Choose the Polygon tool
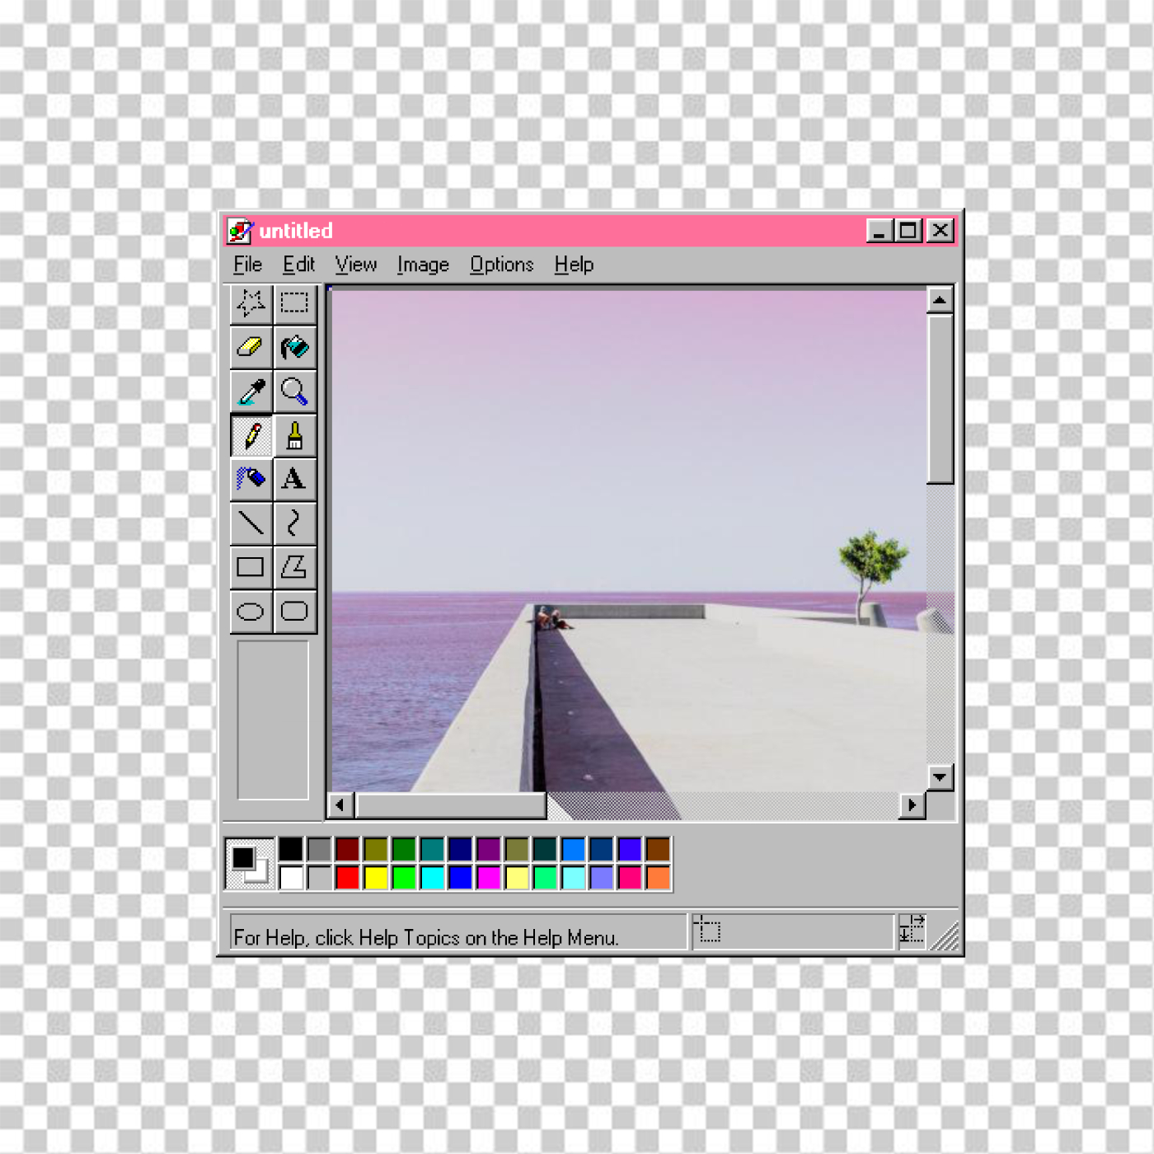The width and height of the screenshot is (1154, 1154). click(x=294, y=567)
